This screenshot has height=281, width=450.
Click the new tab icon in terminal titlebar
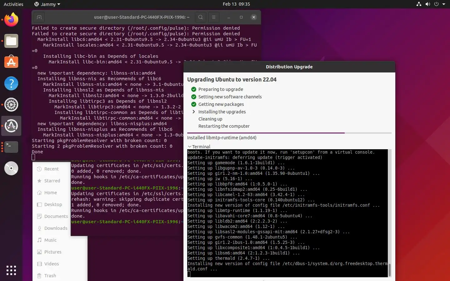(x=39, y=17)
